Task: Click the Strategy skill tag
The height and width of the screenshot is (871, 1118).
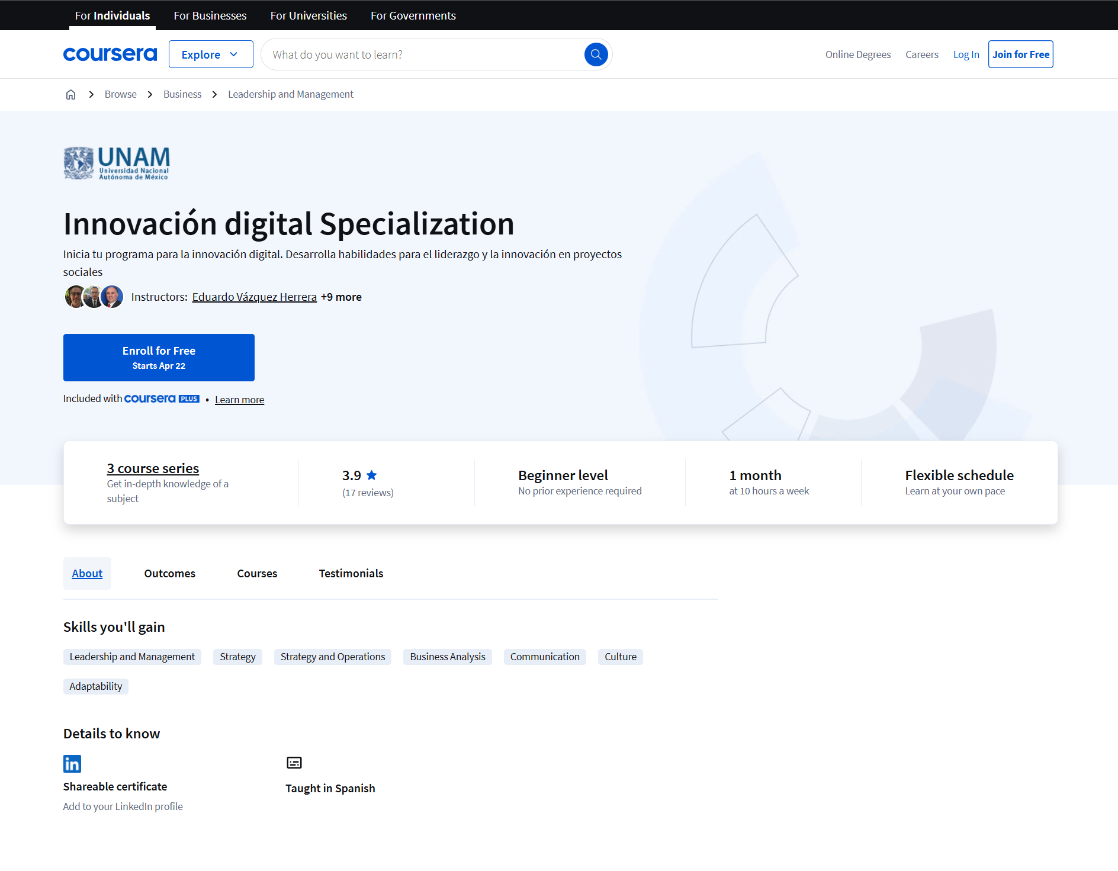Action: coord(237,657)
